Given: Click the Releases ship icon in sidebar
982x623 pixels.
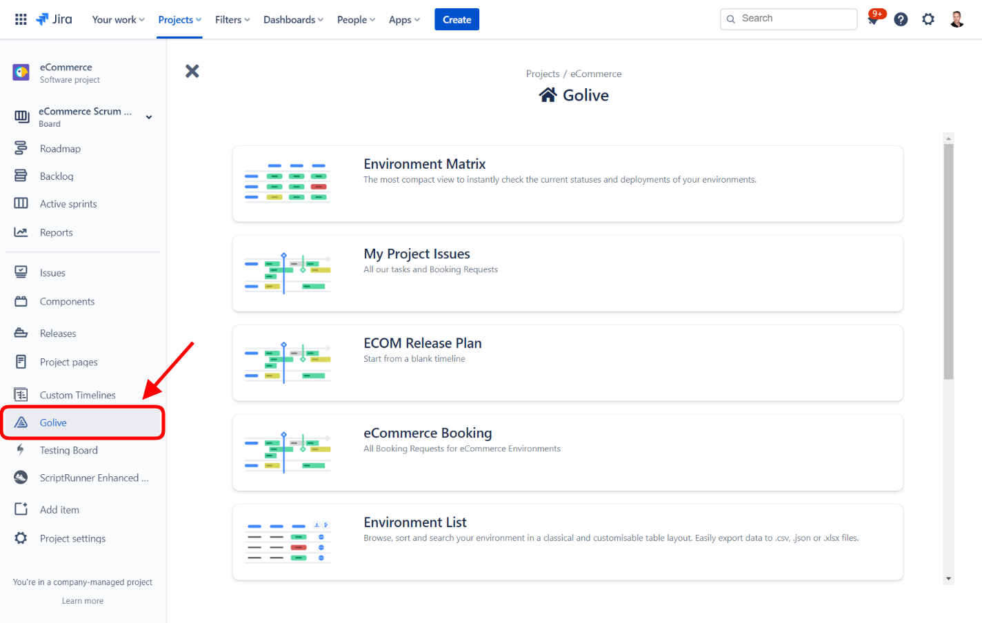Looking at the screenshot, I should point(21,333).
